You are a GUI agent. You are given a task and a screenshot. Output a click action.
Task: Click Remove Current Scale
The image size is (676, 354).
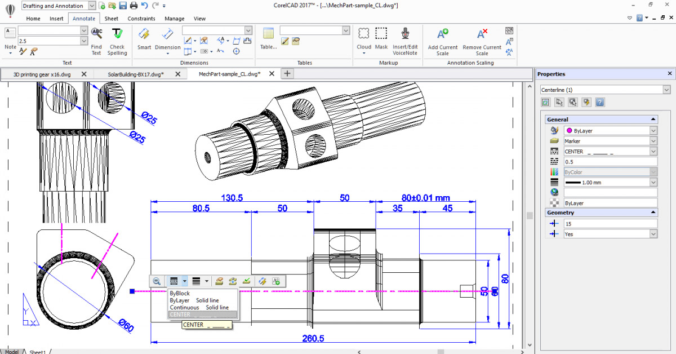click(x=482, y=41)
